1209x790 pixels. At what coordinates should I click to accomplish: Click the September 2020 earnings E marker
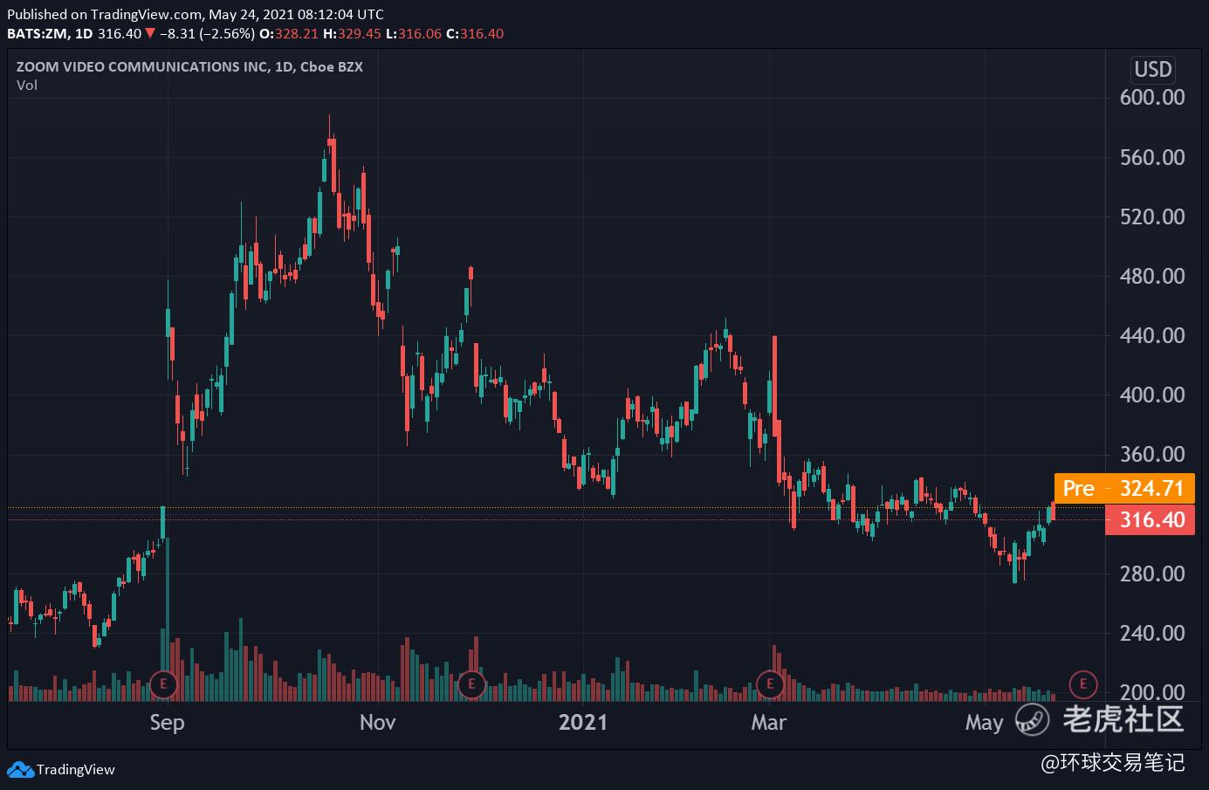coord(163,683)
